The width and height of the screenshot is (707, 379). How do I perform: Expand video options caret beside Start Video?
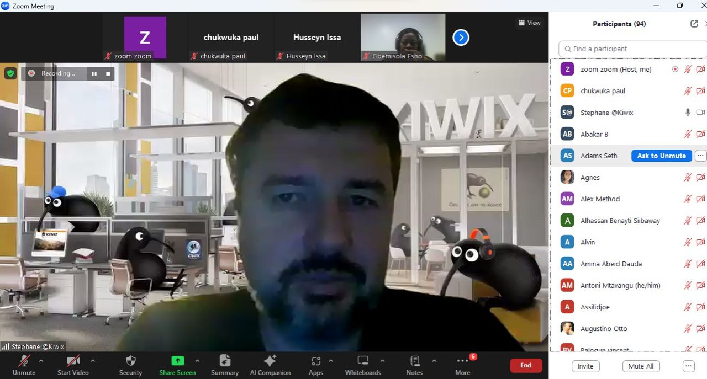coord(93,361)
